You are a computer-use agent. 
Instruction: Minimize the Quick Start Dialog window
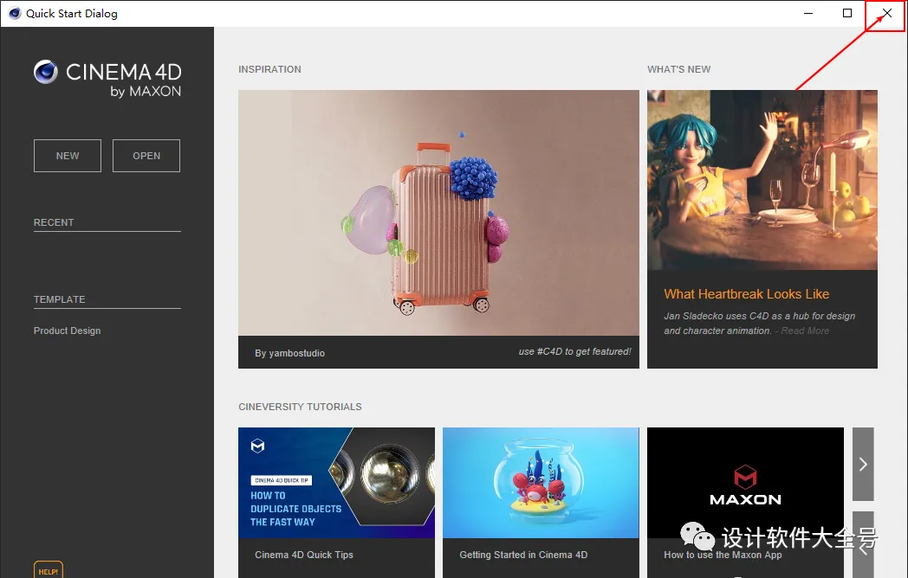pos(808,13)
